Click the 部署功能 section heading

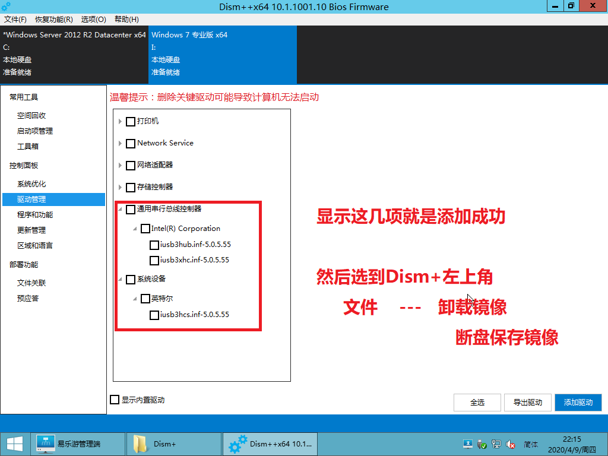(x=24, y=265)
